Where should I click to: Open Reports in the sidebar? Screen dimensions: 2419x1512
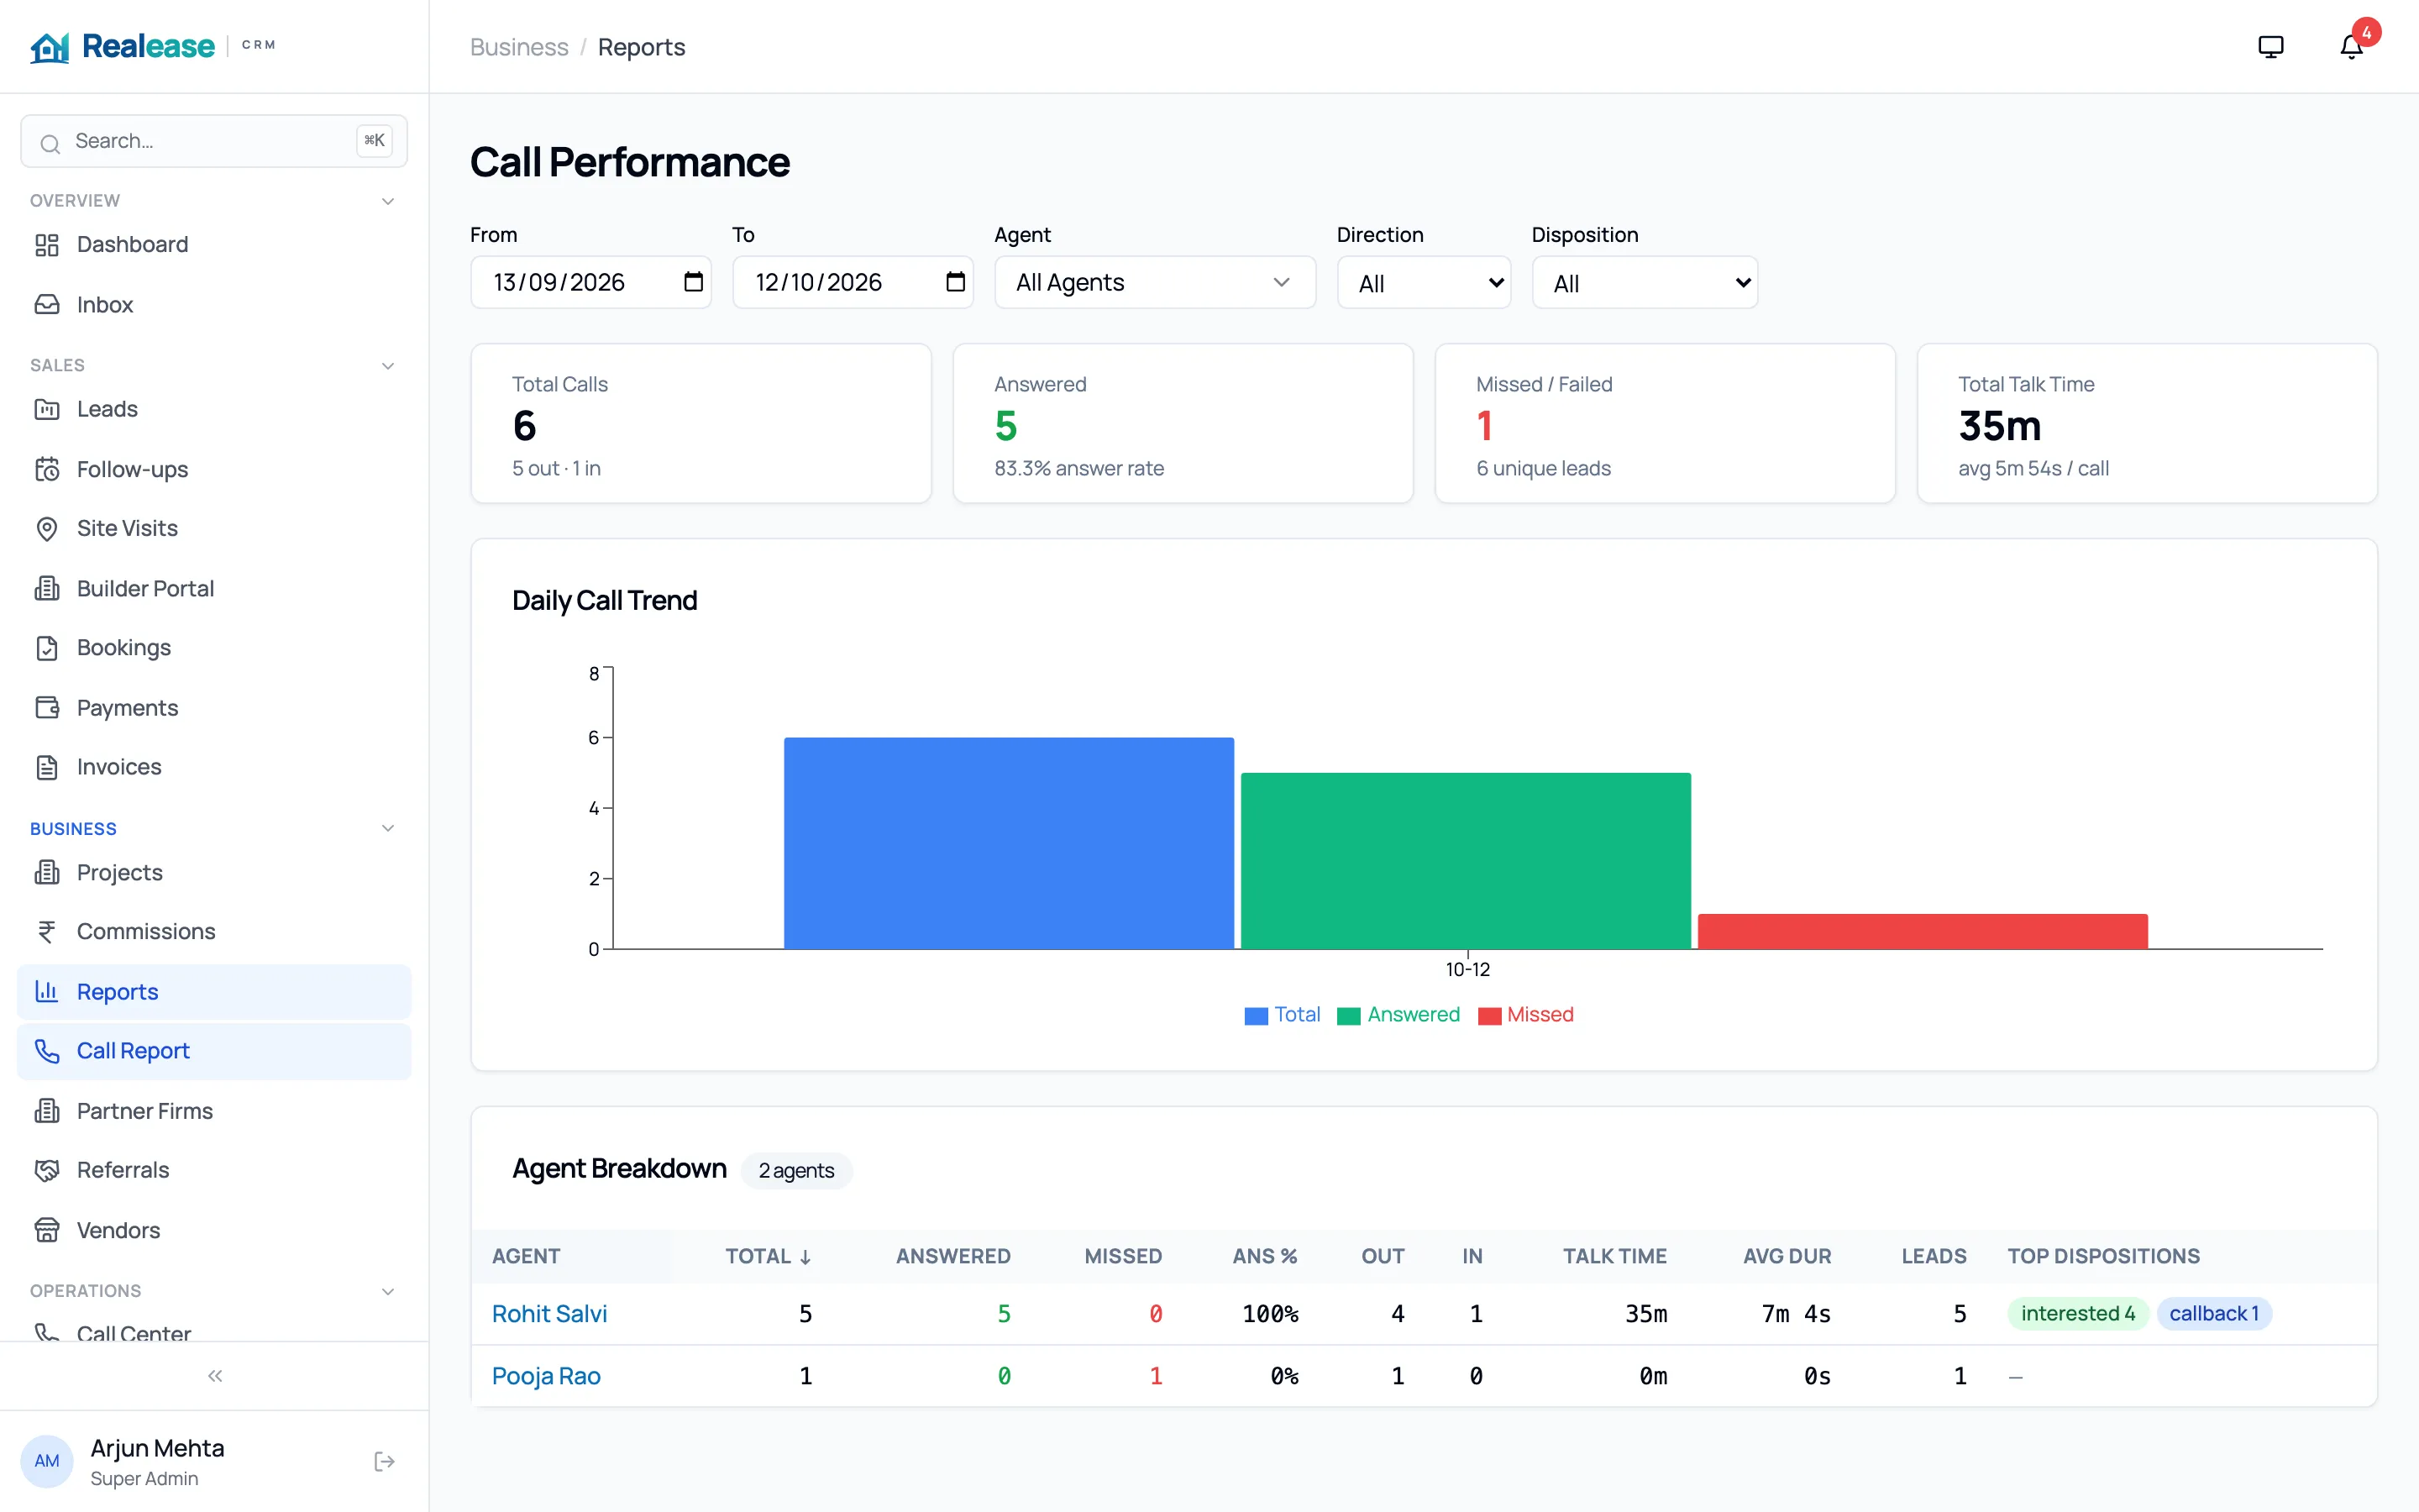point(214,992)
